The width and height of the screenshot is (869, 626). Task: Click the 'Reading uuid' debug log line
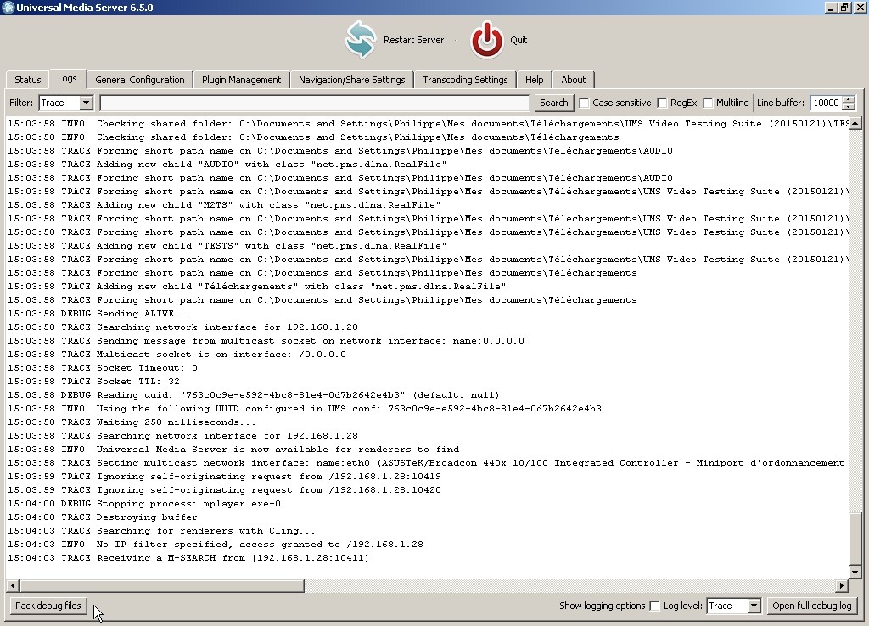(254, 395)
